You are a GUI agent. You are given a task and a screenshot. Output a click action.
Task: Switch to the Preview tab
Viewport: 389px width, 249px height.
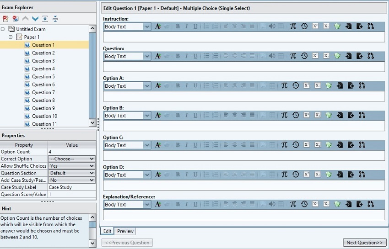point(125,231)
